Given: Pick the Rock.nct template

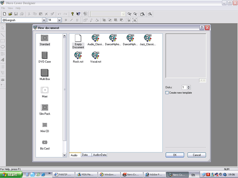Looking at the screenshot, I should [78, 57].
